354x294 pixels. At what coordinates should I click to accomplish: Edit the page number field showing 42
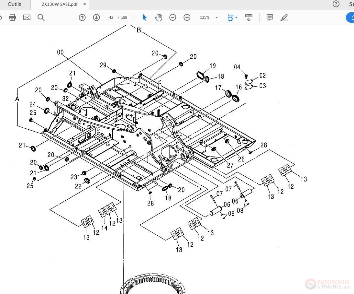click(111, 18)
